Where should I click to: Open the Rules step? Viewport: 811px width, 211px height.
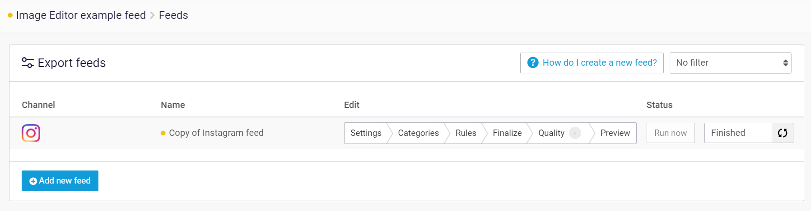[466, 133]
